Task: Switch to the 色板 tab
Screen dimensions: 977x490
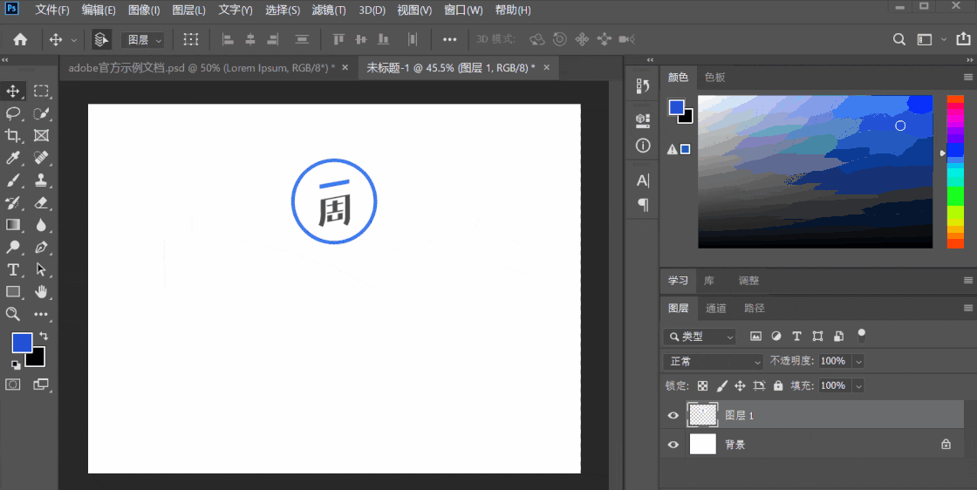Action: (714, 78)
